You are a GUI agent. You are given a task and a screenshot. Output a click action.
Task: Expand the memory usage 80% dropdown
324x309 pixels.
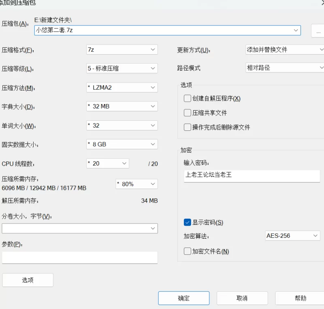(x=136, y=184)
